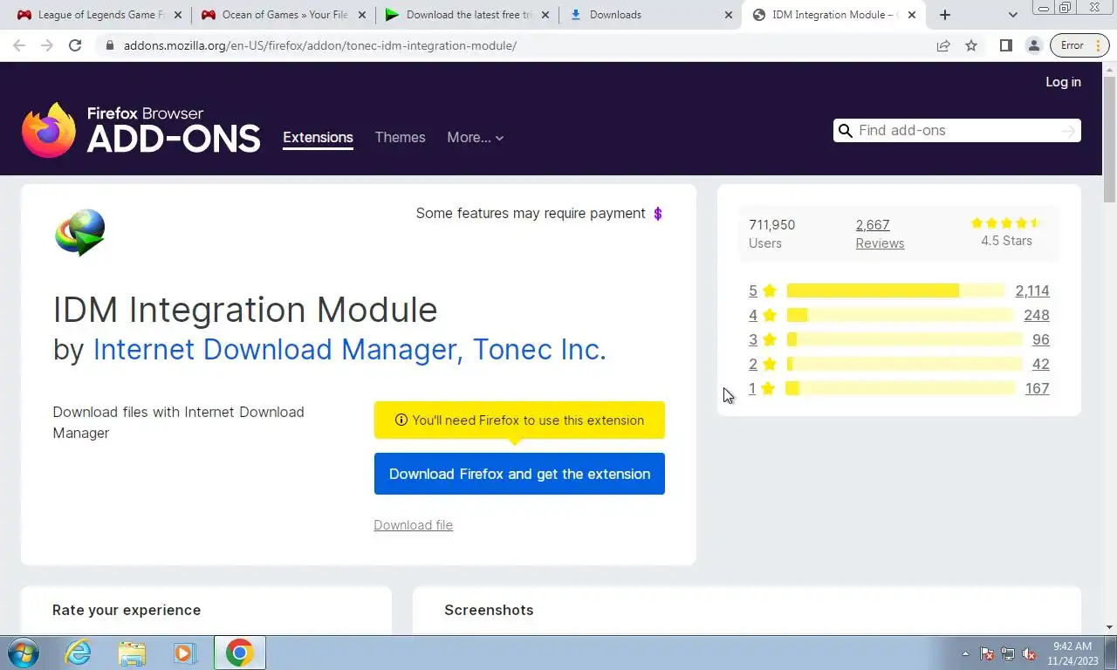Click the browser address bar URL
This screenshot has height=670, width=1117.
pyautogui.click(x=320, y=45)
